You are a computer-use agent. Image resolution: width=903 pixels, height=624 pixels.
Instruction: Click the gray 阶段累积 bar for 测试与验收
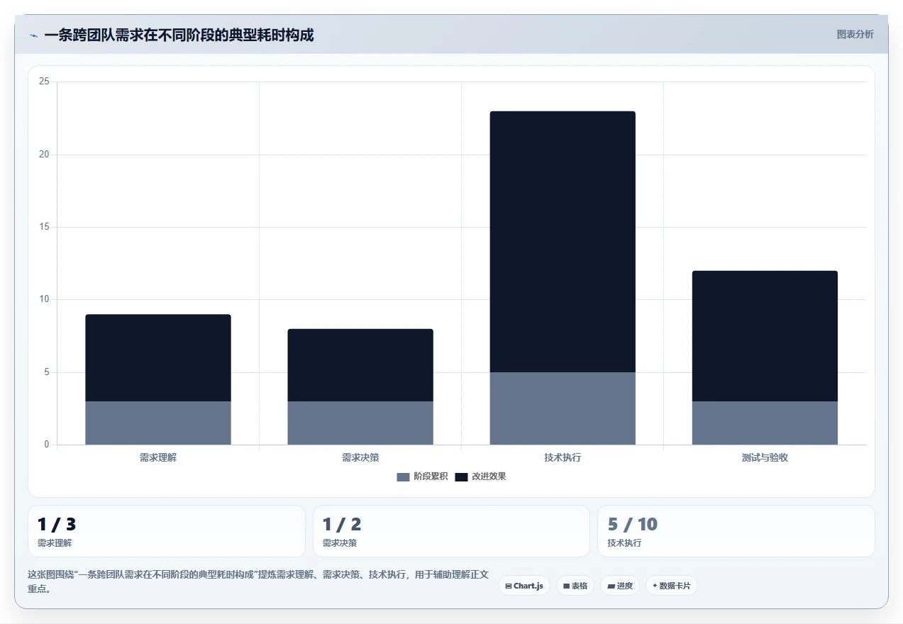click(x=765, y=423)
